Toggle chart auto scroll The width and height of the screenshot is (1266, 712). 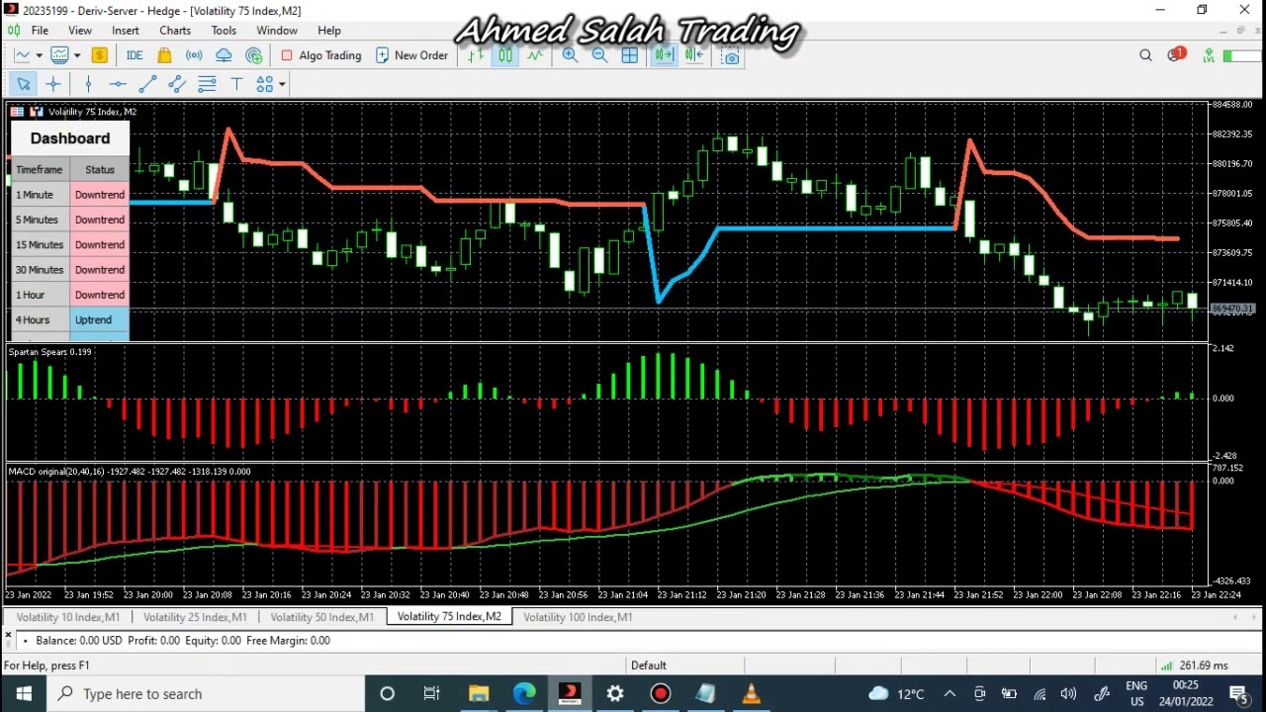pos(664,55)
